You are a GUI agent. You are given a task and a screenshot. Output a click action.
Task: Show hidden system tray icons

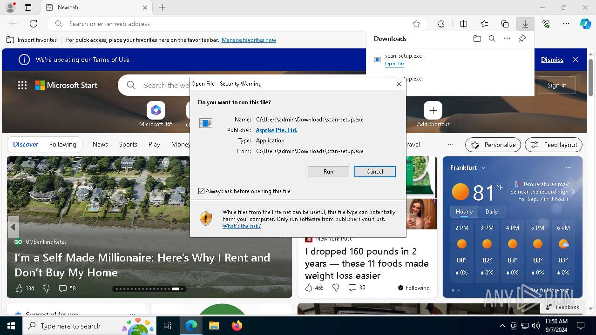[x=502, y=326]
